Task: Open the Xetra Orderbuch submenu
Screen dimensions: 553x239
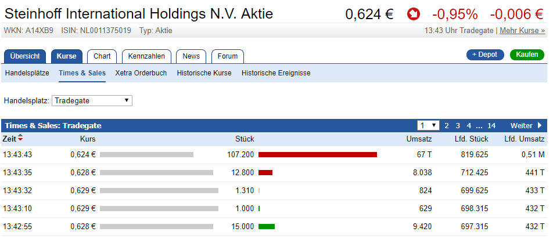Action: 141,73
